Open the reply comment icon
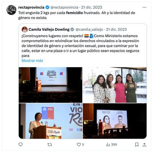Viewport: 155px width, 152px height. (x=21, y=144)
